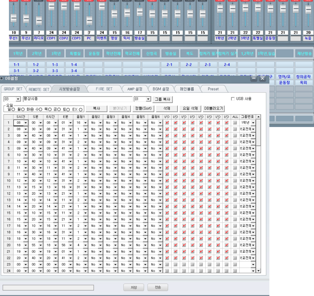Viewport: 314px width, 296px height.
Task: Close the DB설정 dialog
Action: [262, 78]
